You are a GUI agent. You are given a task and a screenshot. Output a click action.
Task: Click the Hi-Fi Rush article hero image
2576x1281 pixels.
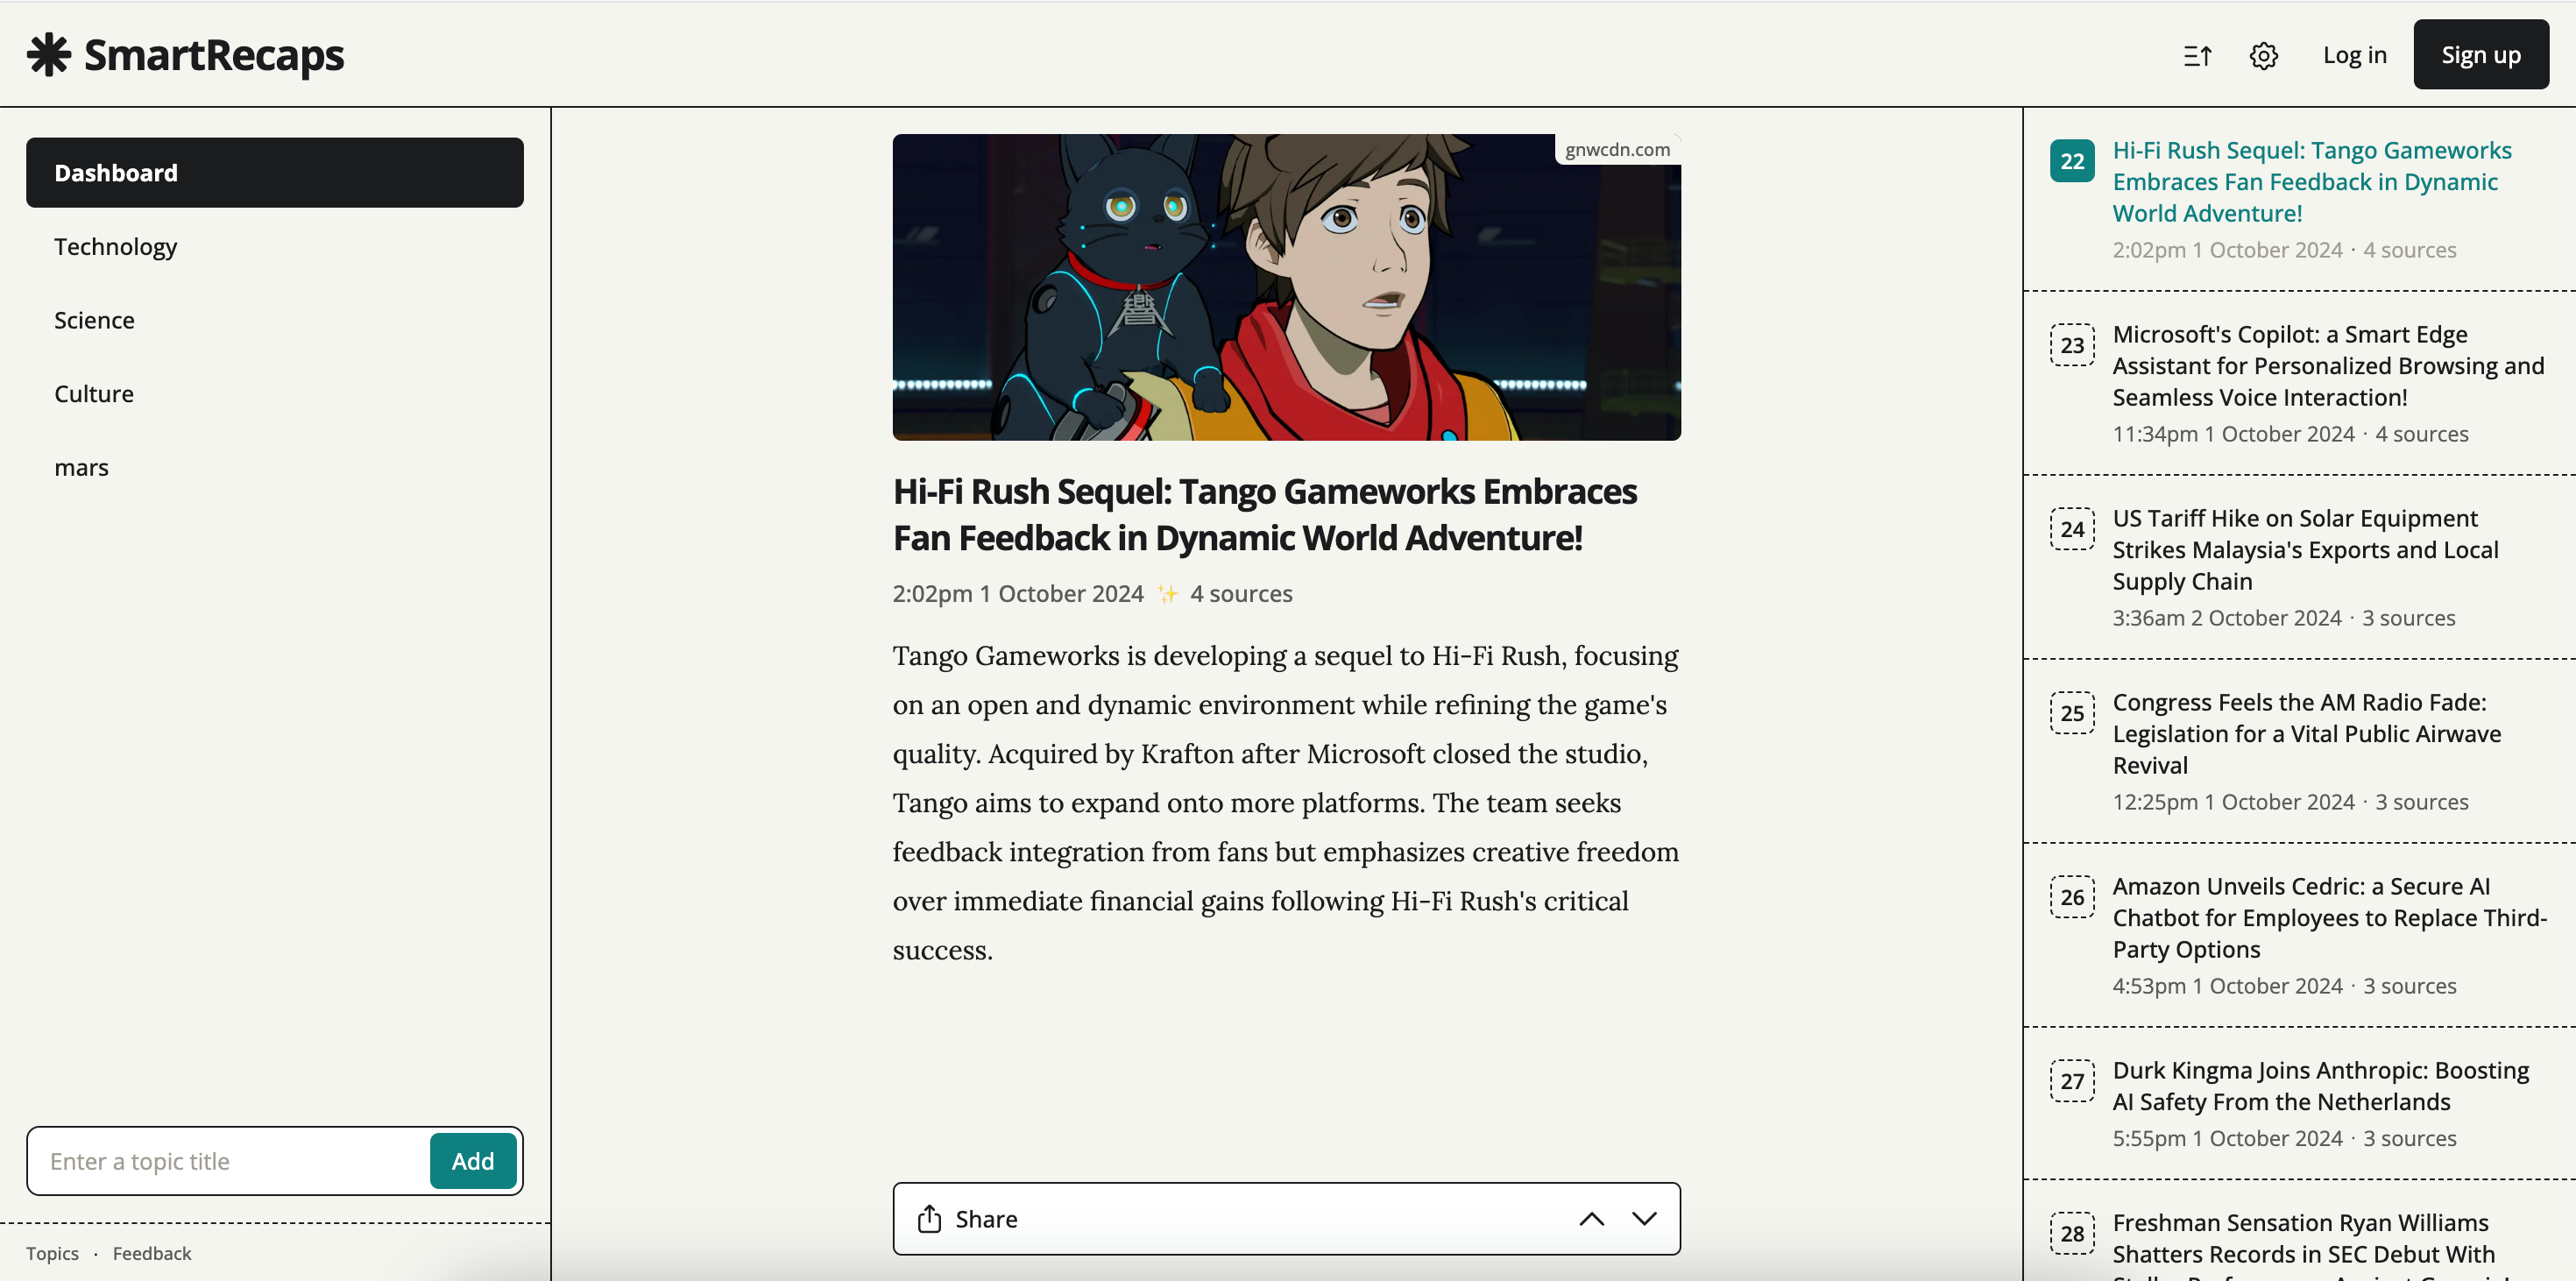pos(1286,287)
